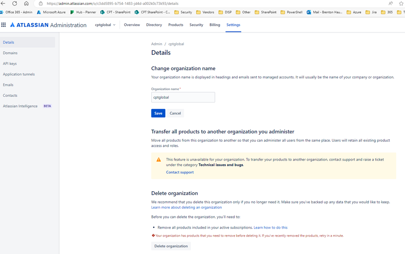
Task: Click the Delete organization section heading
Action: click(x=175, y=193)
